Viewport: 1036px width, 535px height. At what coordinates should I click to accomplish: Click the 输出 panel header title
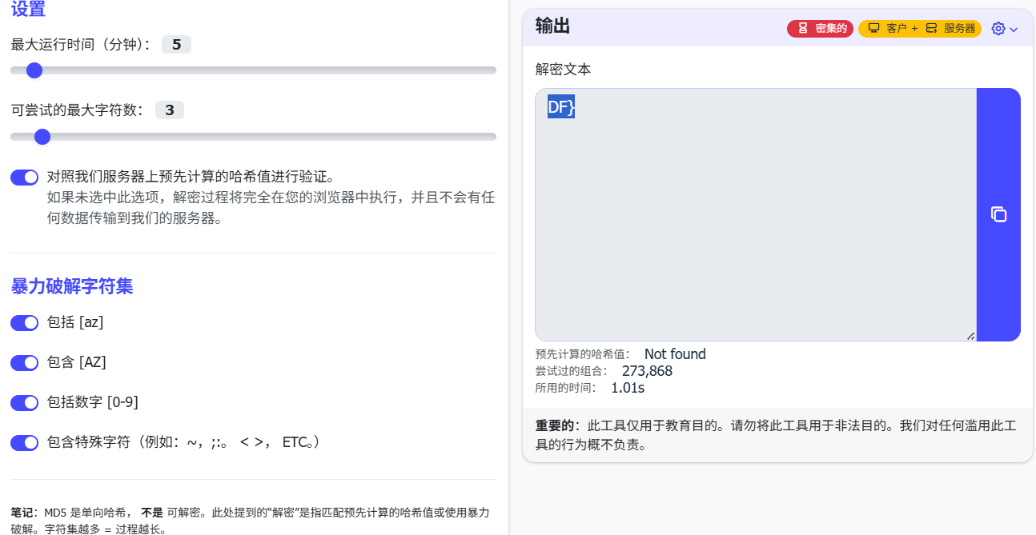(x=552, y=26)
